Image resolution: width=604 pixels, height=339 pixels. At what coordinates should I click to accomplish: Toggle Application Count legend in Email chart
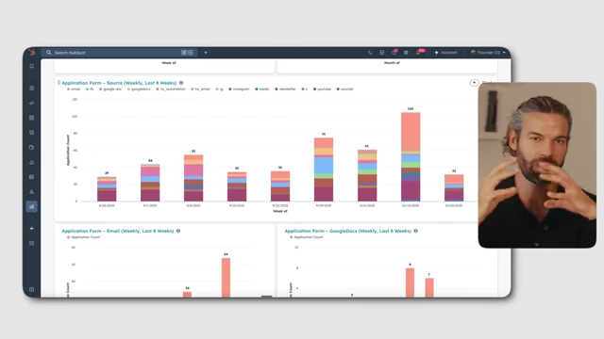(84, 237)
